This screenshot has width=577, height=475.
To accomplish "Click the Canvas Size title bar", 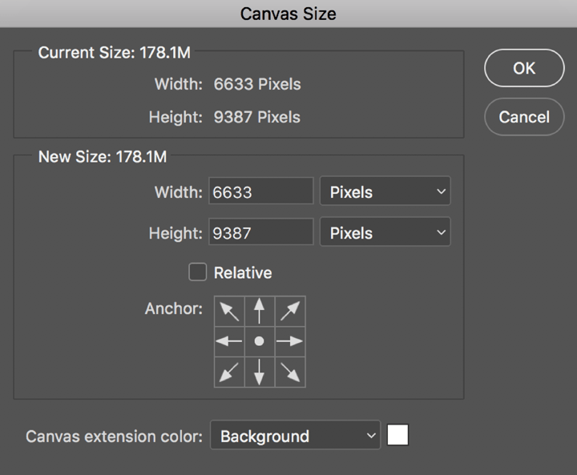I will click(x=288, y=14).
